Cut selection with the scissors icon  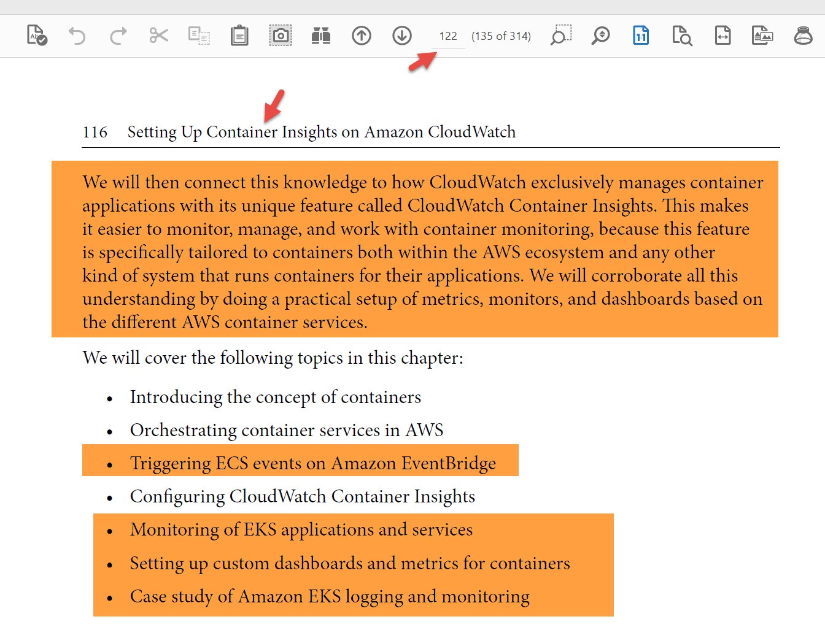pyautogui.click(x=158, y=36)
